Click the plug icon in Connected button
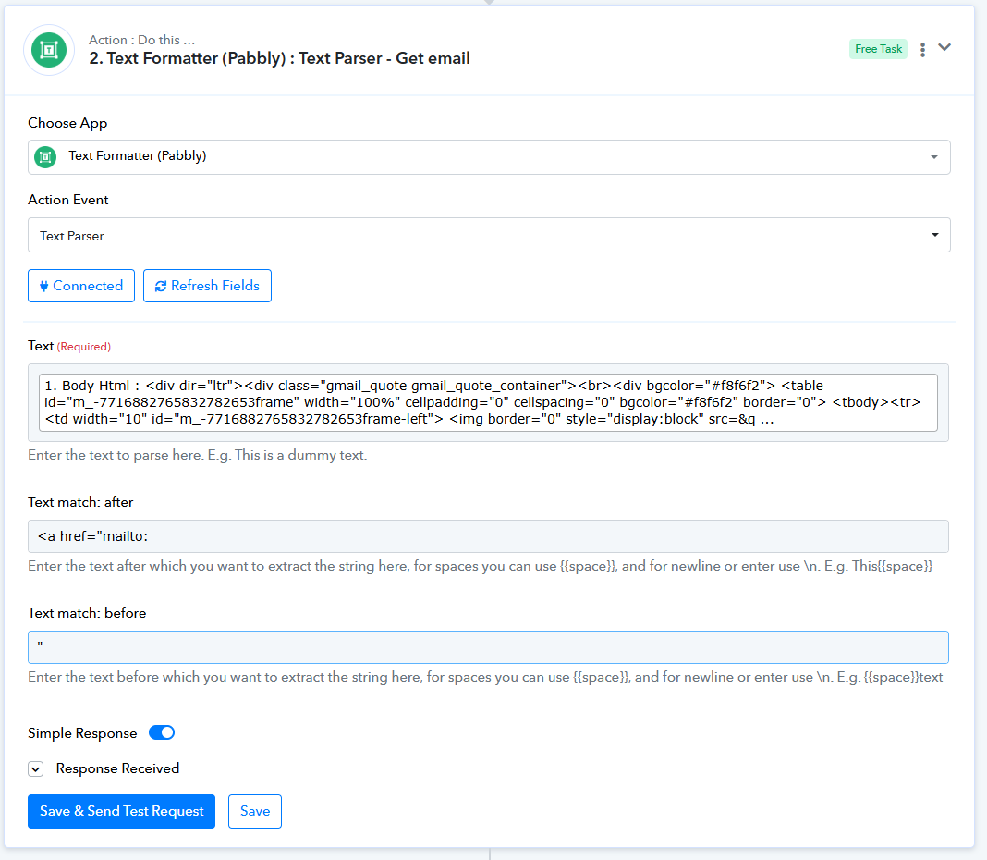Viewport: 987px width, 860px height. click(43, 286)
